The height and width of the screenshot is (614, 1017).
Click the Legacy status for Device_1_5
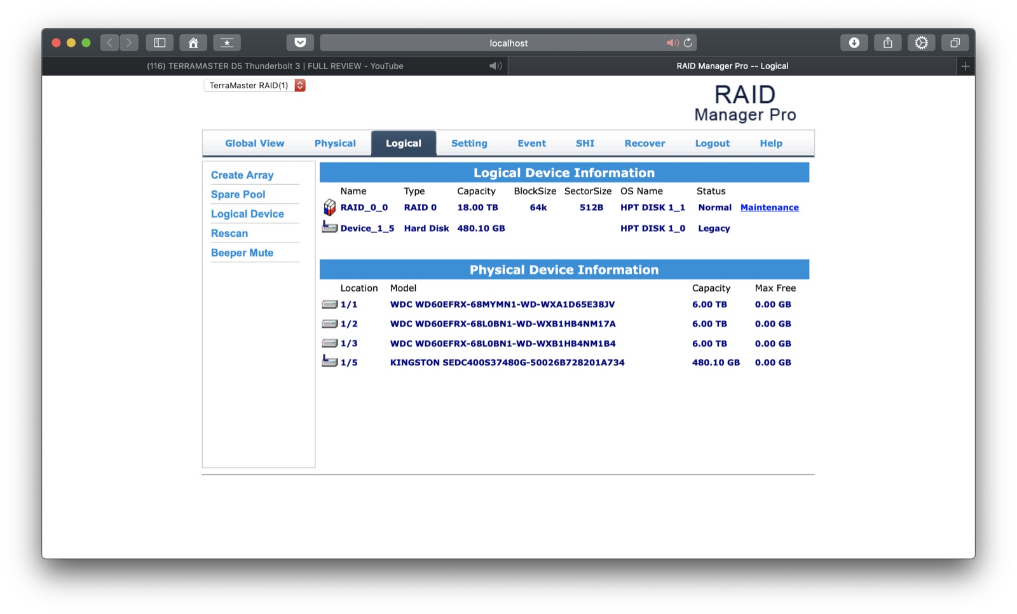pos(714,229)
